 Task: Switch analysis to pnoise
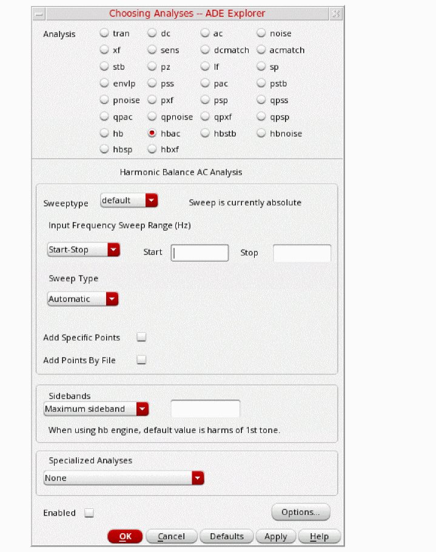coord(104,100)
